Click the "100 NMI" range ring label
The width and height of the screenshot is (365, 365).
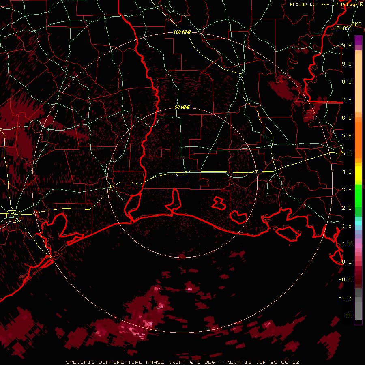(182, 32)
